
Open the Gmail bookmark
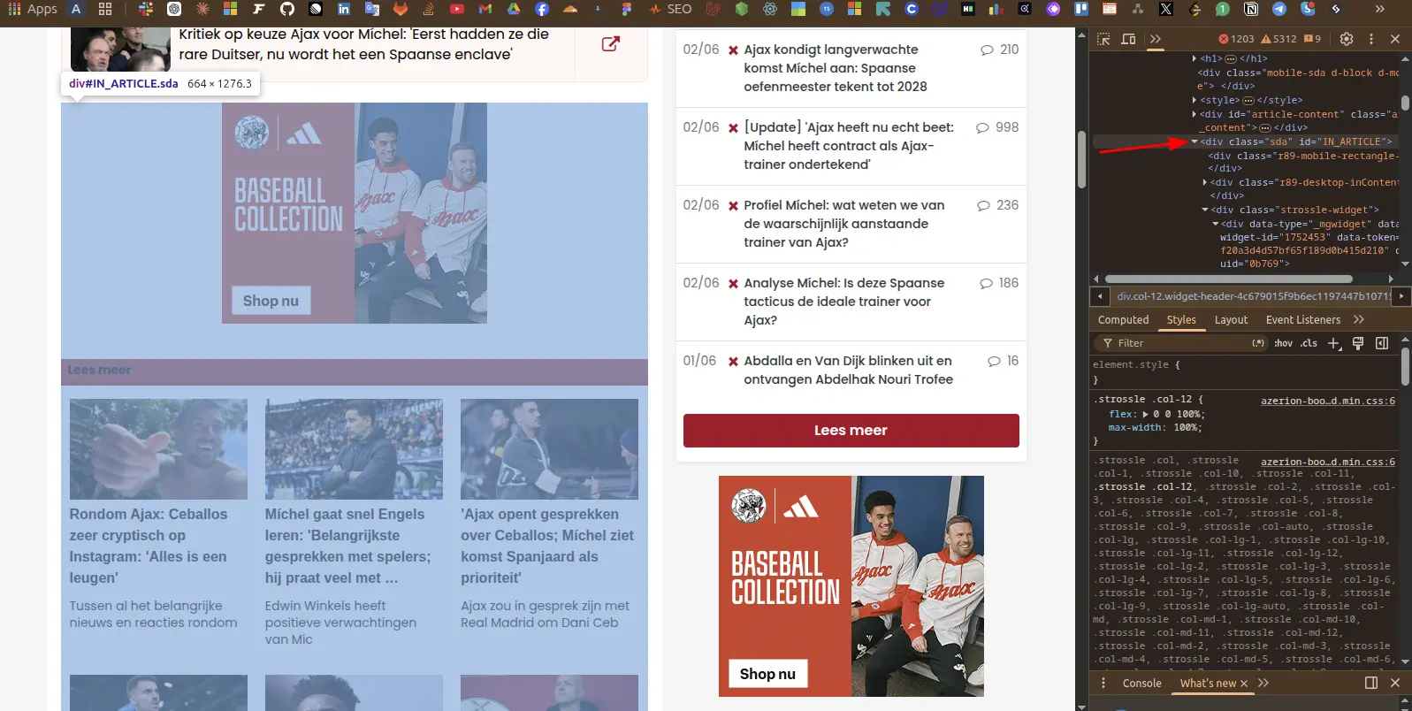click(x=485, y=9)
